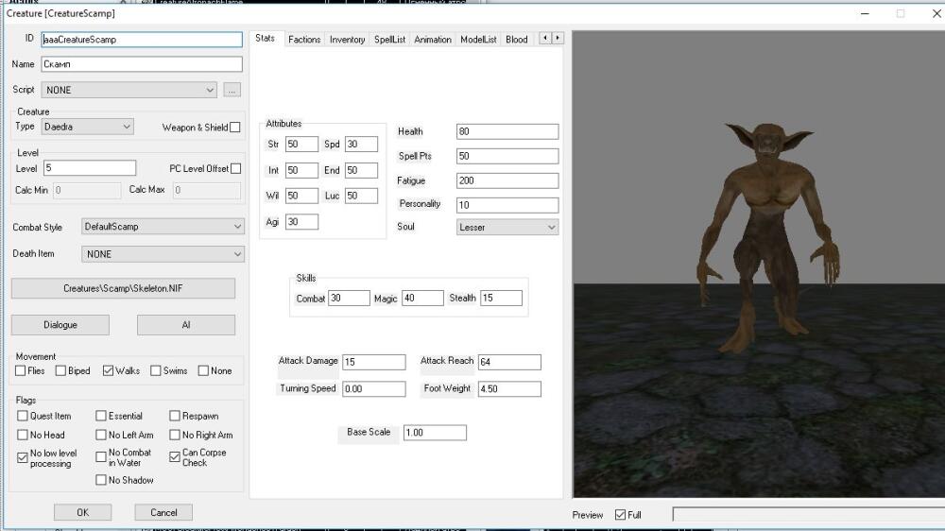Click the Name input field
Screen dimensions: 945x531
[x=142, y=64]
